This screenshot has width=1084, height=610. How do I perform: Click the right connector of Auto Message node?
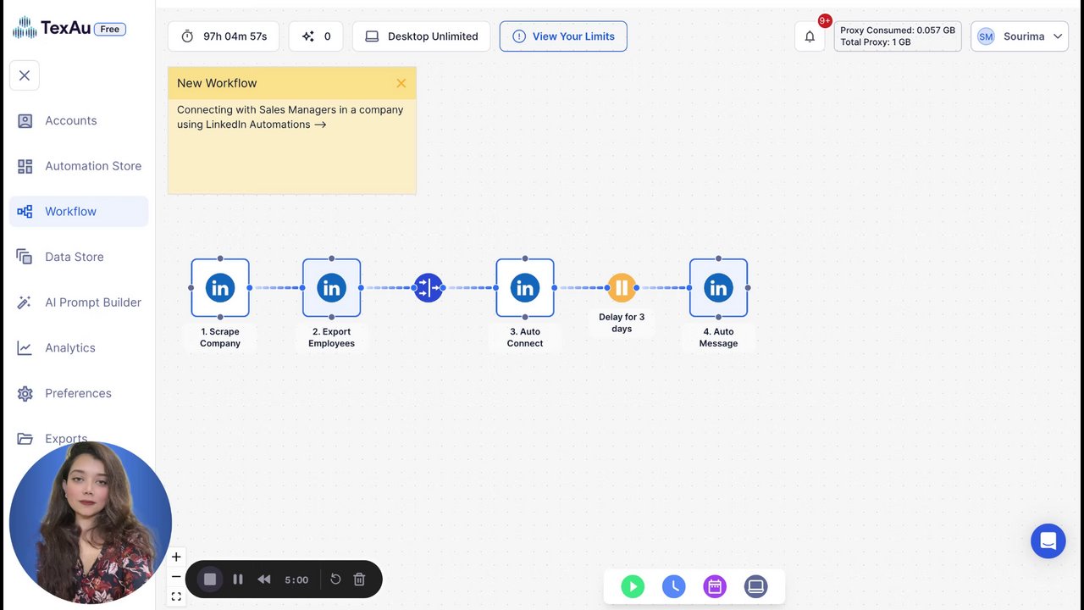pyautogui.click(x=748, y=288)
